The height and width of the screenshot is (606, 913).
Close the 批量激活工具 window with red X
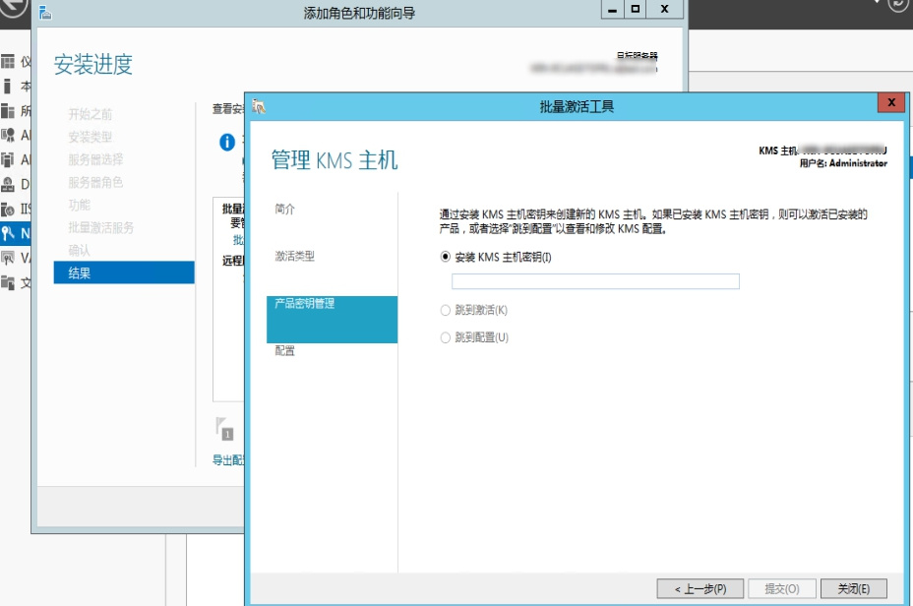(891, 102)
